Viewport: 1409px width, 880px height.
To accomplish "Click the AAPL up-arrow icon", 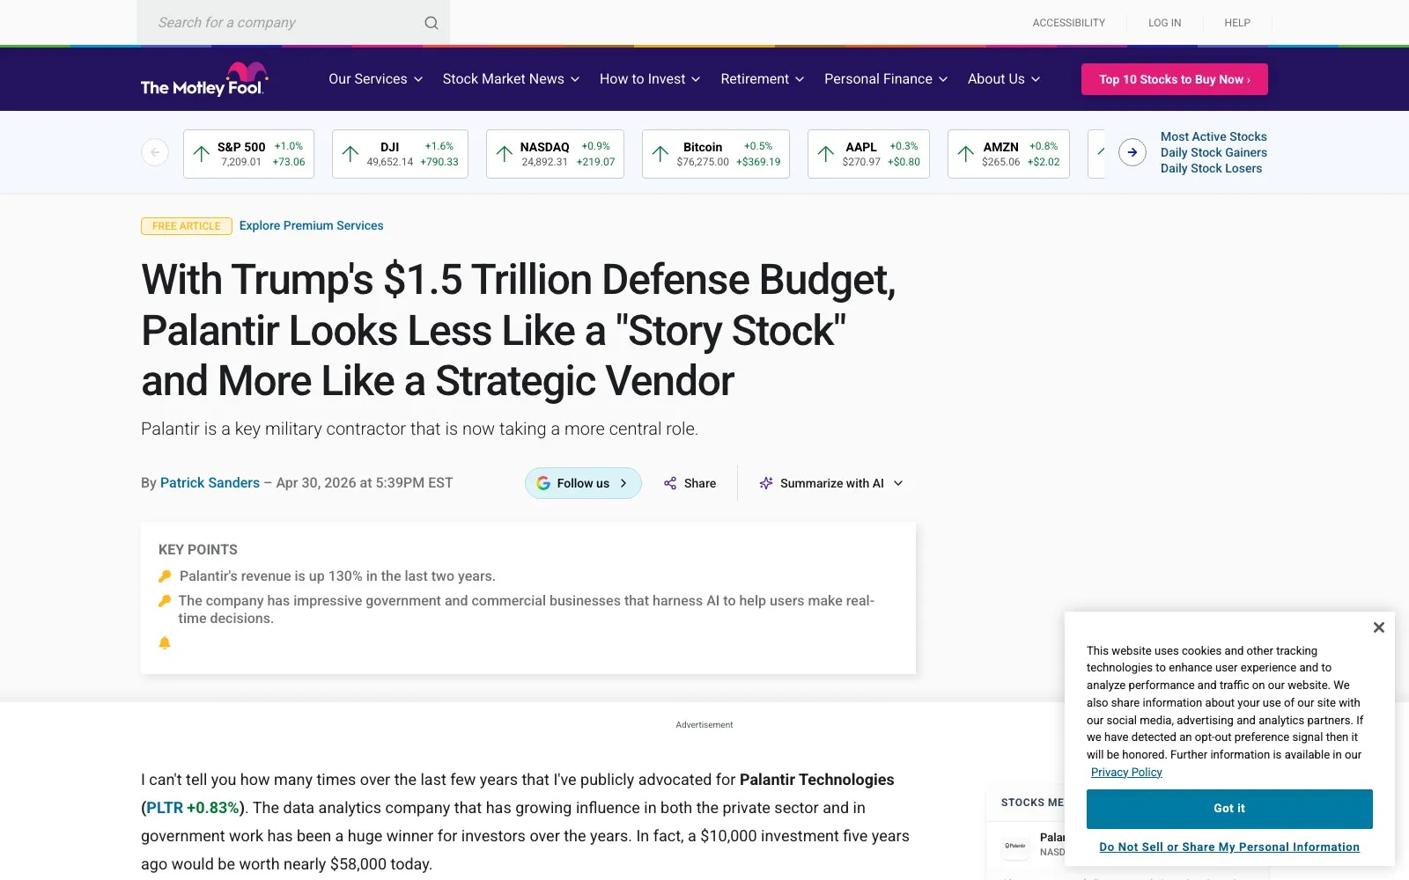I will [826, 154].
